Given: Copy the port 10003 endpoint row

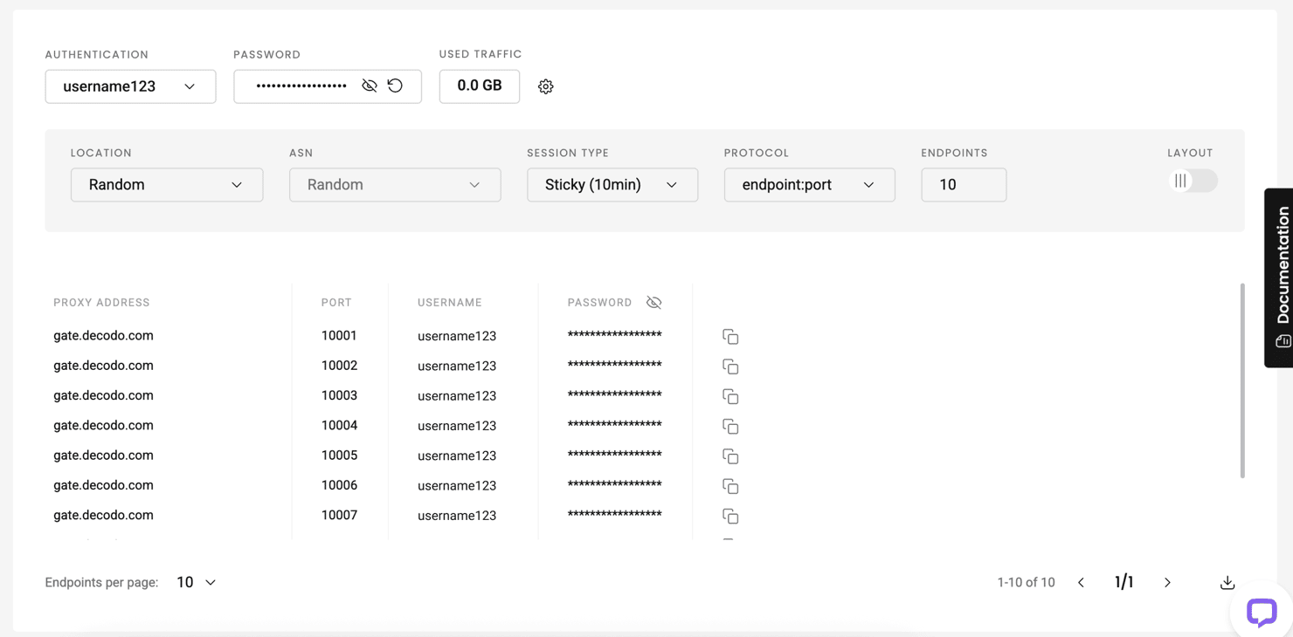Looking at the screenshot, I should [x=730, y=397].
